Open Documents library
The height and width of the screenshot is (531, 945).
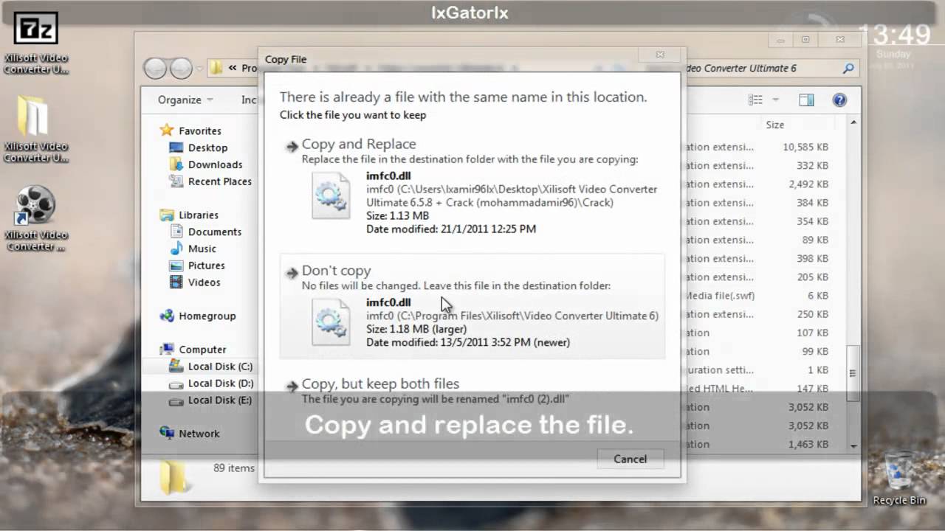point(205,232)
